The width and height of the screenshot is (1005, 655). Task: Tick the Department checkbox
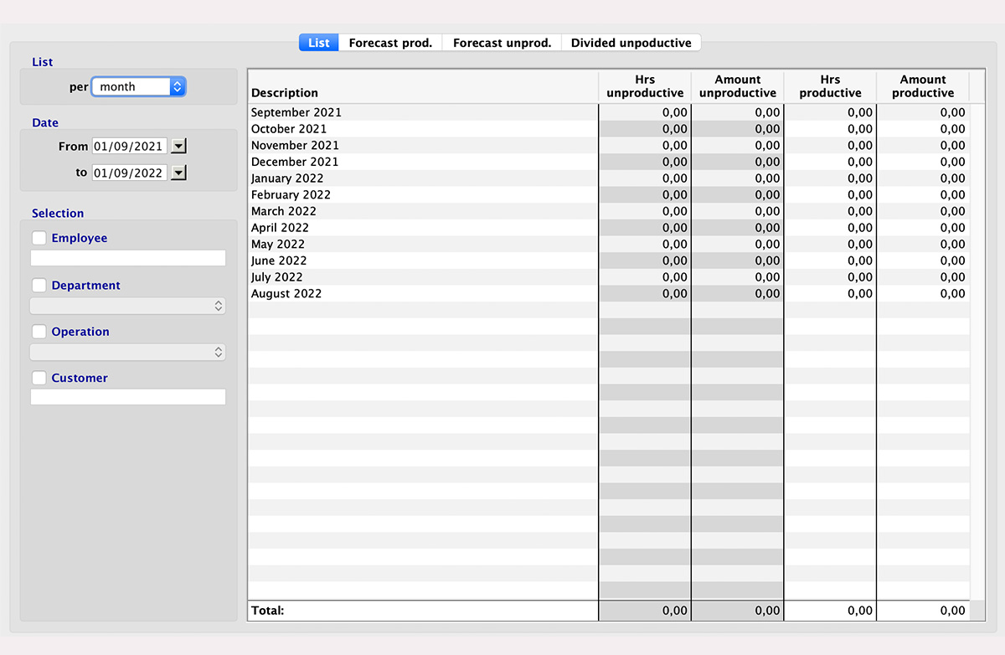tap(39, 286)
